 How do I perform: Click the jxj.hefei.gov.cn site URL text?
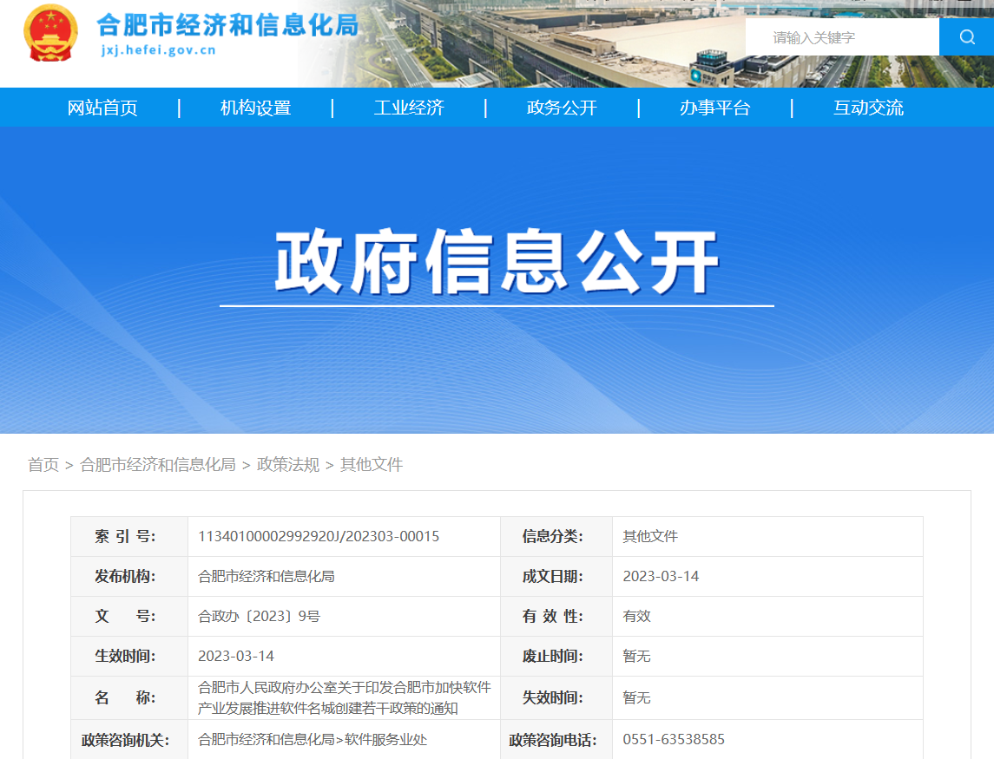pos(158,50)
